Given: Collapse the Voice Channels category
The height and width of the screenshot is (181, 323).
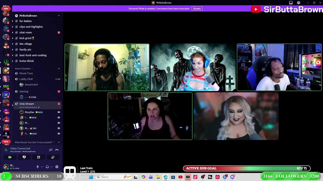Looking at the screenshot, I should (x=23, y=68).
